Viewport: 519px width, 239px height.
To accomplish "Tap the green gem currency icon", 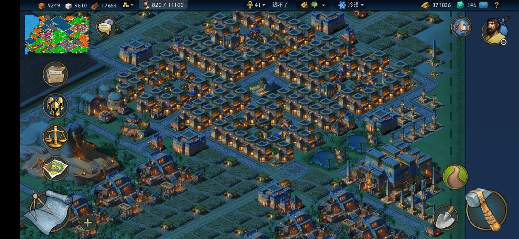I will tap(460, 5).
